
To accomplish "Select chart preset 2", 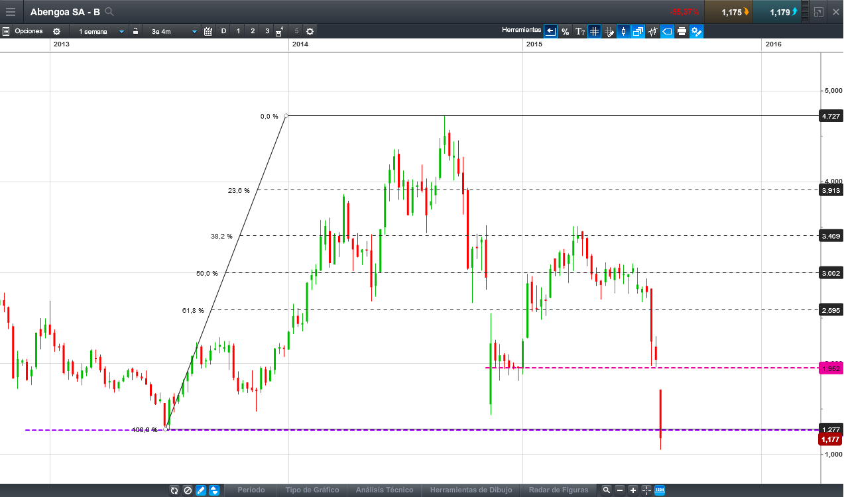I will coord(253,31).
